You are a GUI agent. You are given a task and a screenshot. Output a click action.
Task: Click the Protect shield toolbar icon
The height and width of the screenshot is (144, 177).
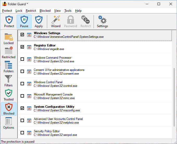tap(9, 20)
